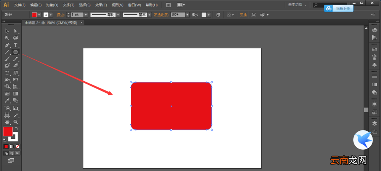Open the Layers panel icon
The image size is (381, 171).
(x=375, y=123)
